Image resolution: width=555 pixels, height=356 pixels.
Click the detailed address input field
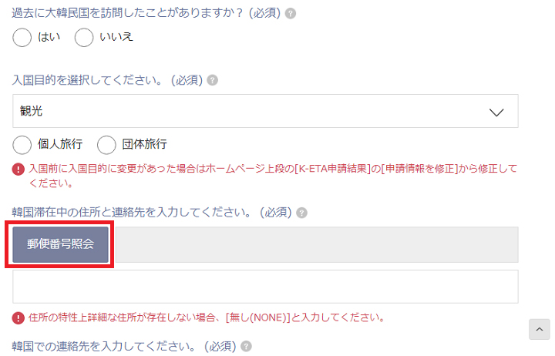click(x=265, y=287)
